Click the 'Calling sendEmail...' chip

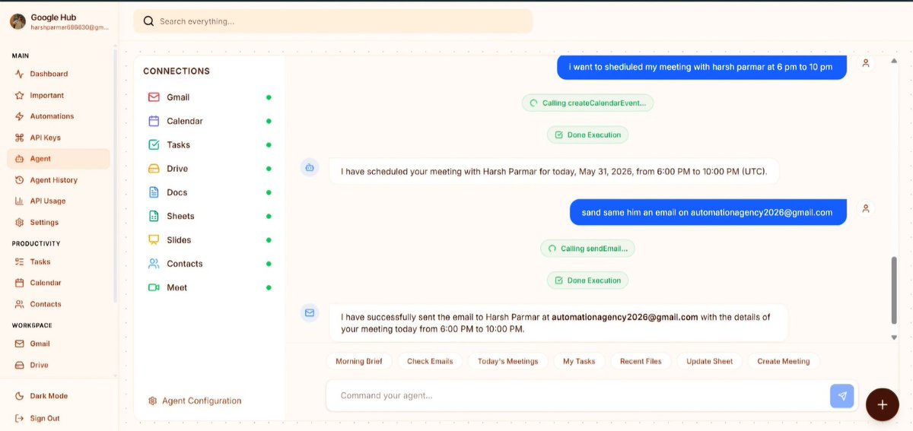(x=587, y=249)
